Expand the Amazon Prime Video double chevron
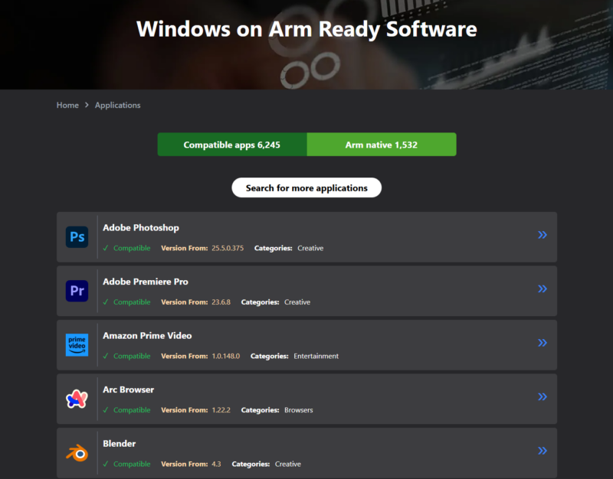 tap(543, 343)
